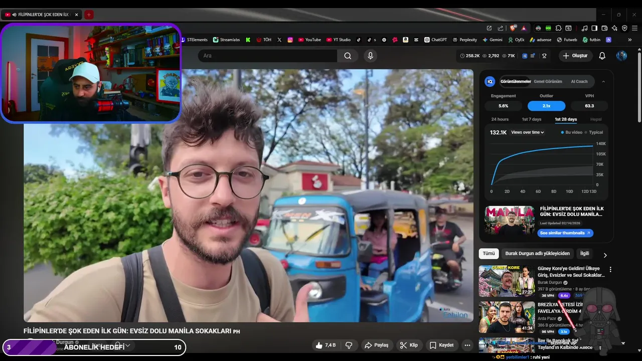Image resolution: width=642 pixels, height=361 pixels.
Task: Toggle the Typical legend item
Action: [594, 132]
